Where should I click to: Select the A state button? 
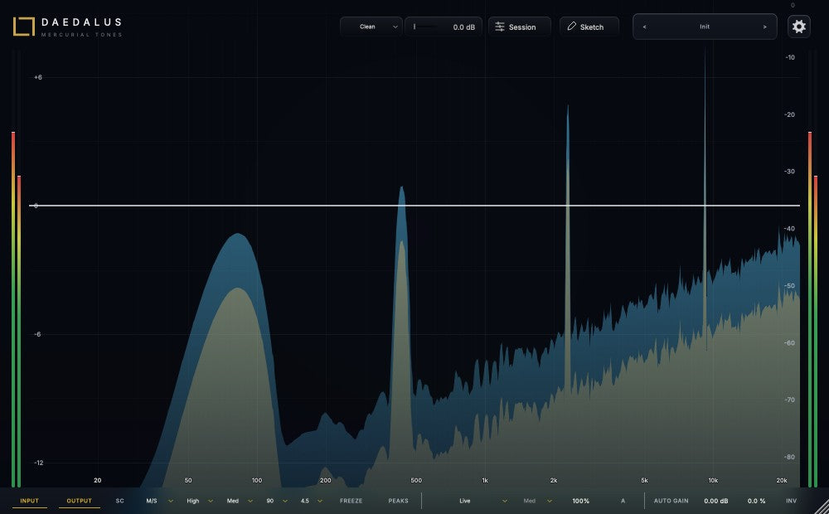point(623,501)
